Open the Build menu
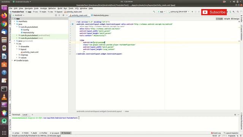This screenshot has height=137, width=243. point(60,8)
